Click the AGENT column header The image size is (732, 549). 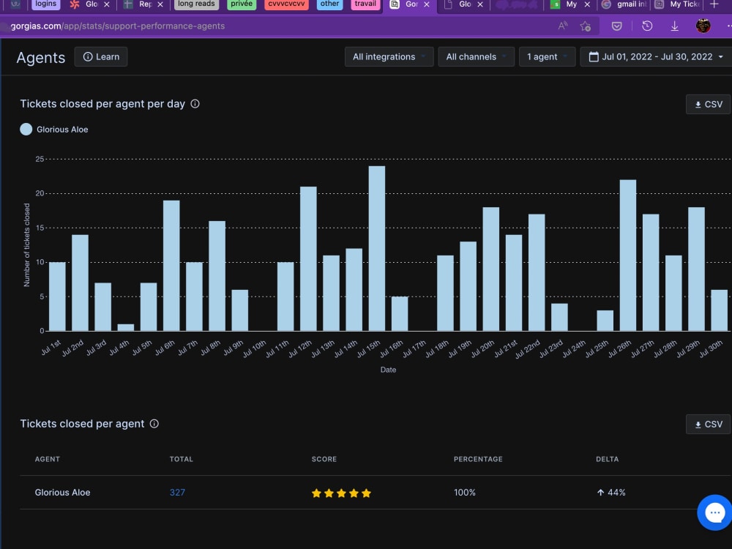coord(47,459)
